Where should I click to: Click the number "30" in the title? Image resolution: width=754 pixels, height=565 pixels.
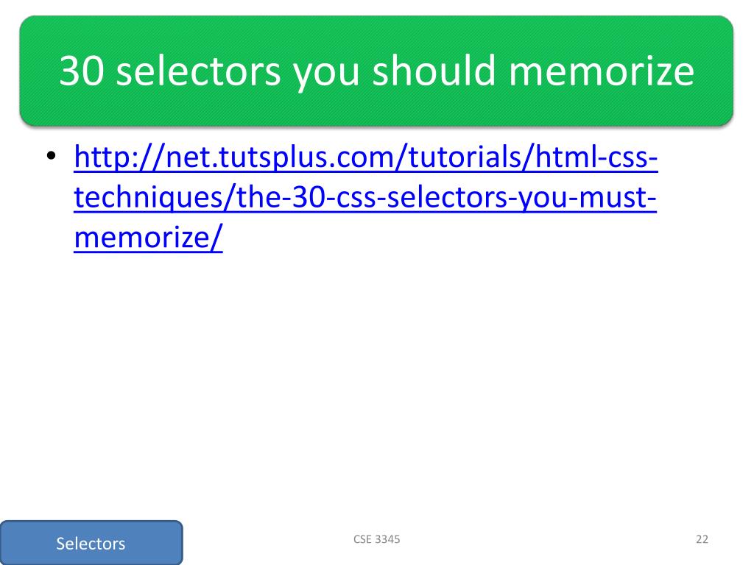click(x=81, y=71)
